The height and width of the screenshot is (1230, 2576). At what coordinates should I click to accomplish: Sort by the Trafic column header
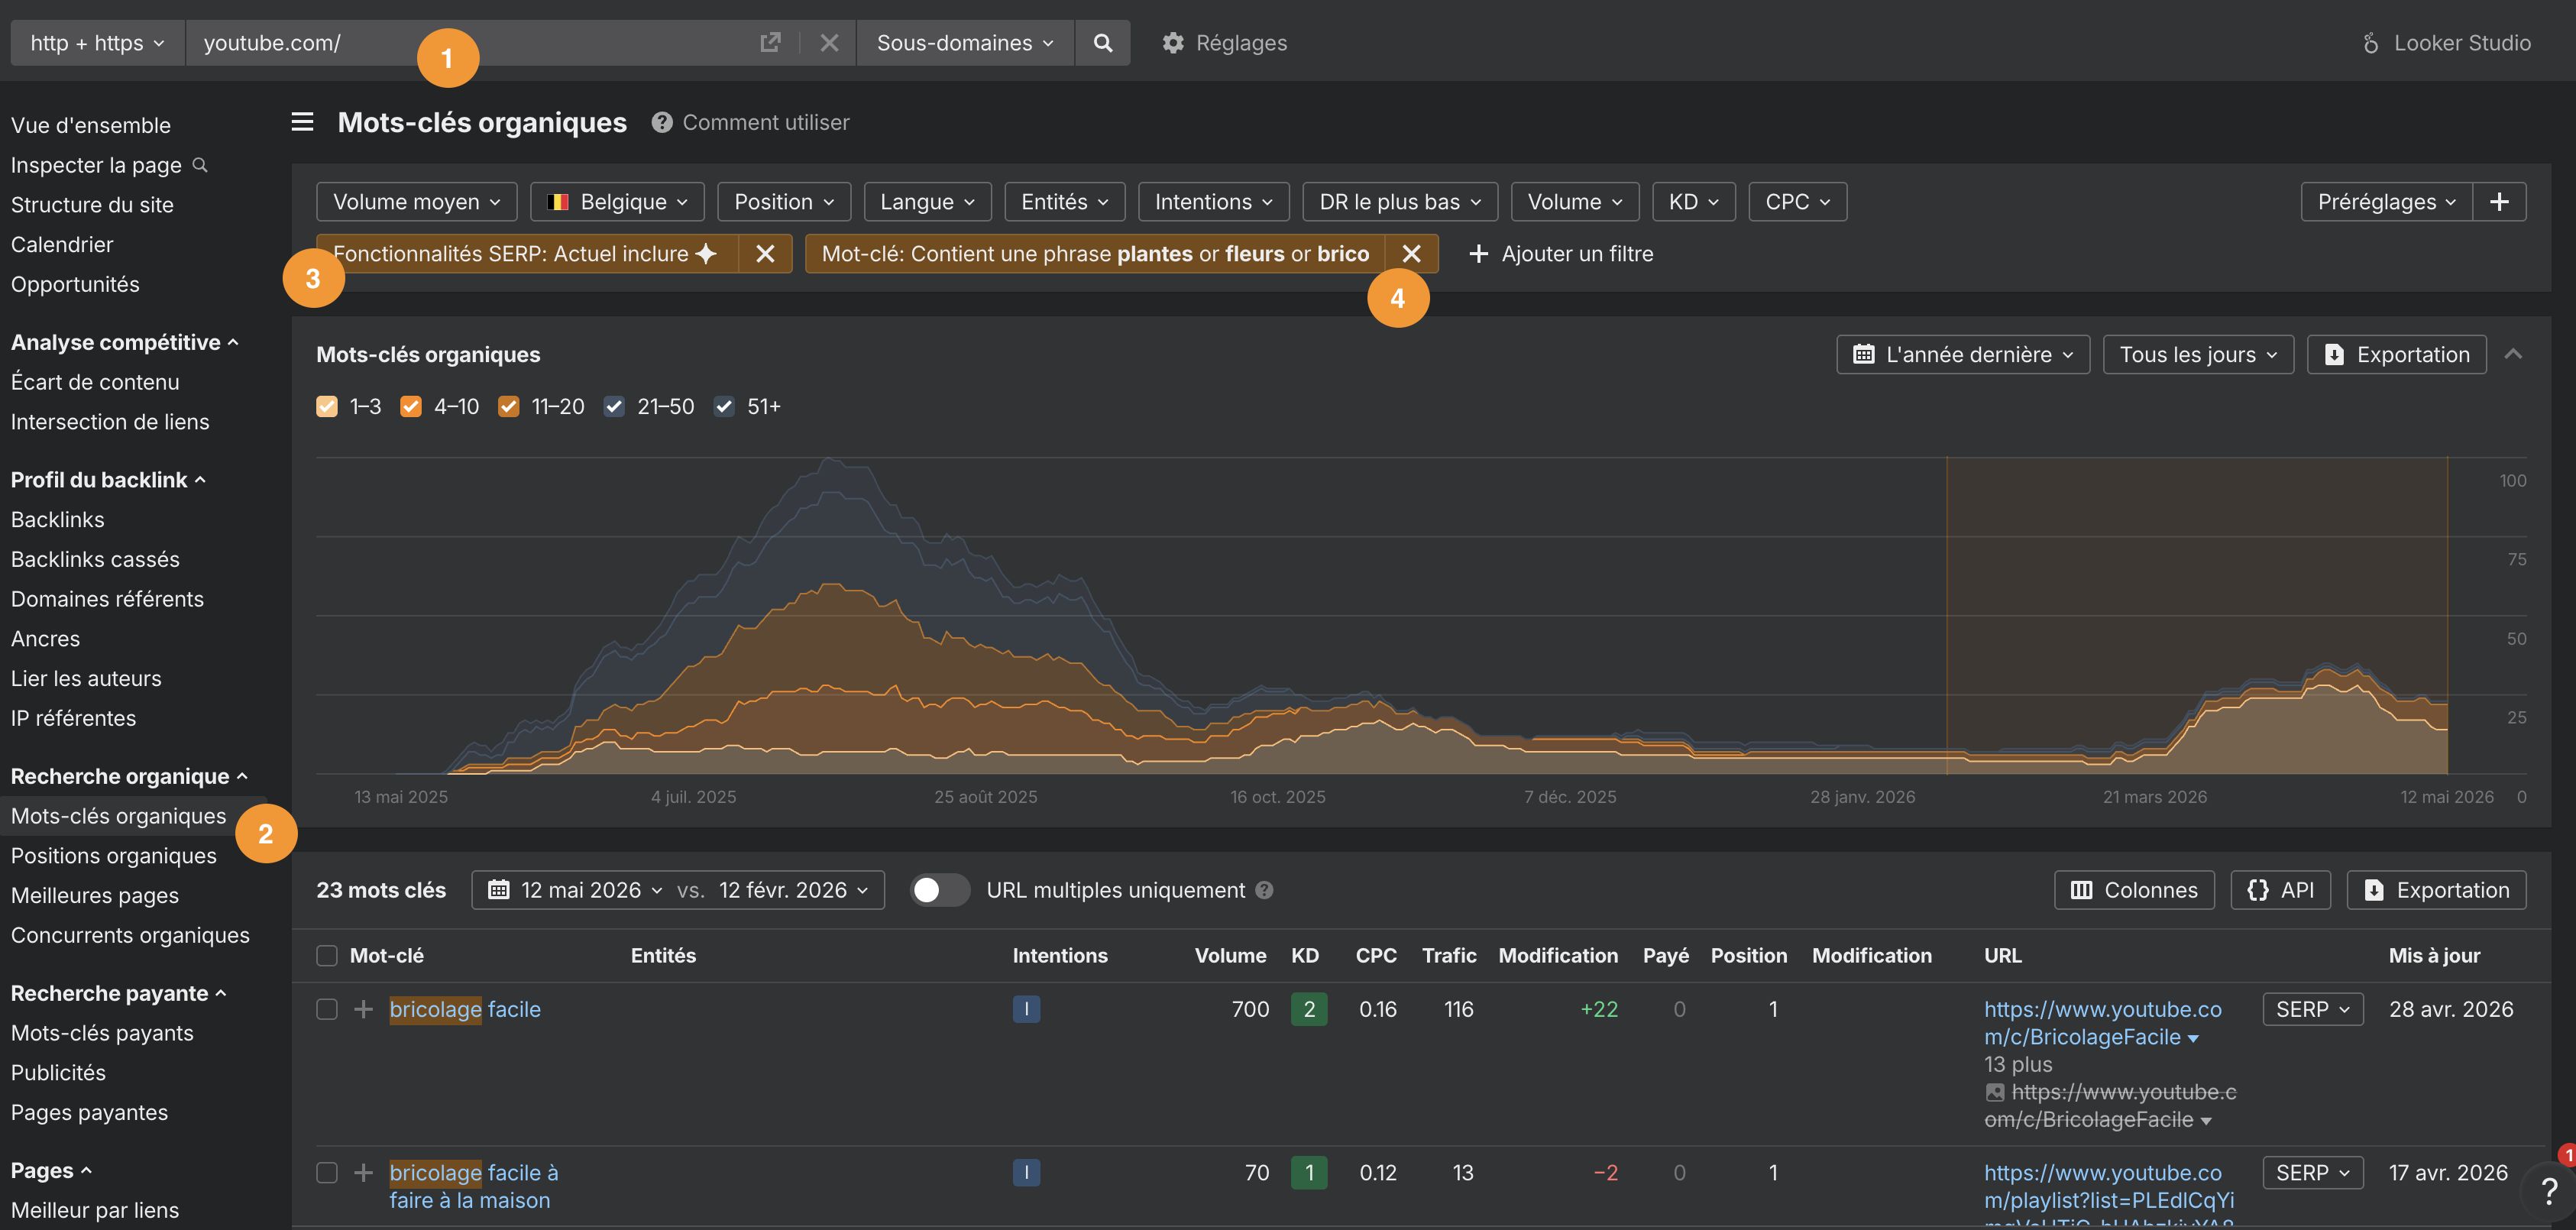click(x=1449, y=956)
